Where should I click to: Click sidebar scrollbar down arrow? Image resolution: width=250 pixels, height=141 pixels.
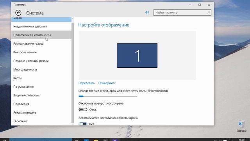[73, 124]
